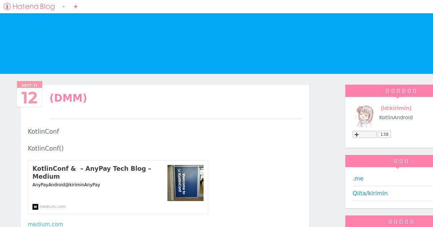Open the 2017-11 date archive label

tap(29, 85)
